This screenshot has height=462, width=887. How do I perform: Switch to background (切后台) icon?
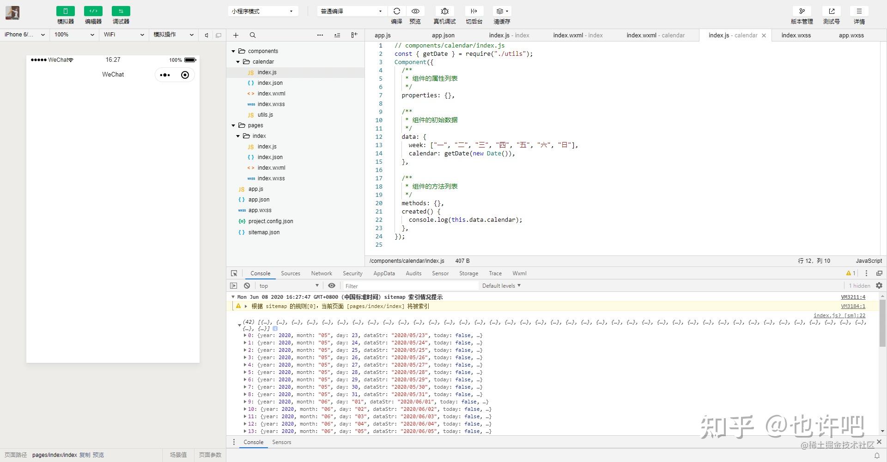tap(474, 11)
